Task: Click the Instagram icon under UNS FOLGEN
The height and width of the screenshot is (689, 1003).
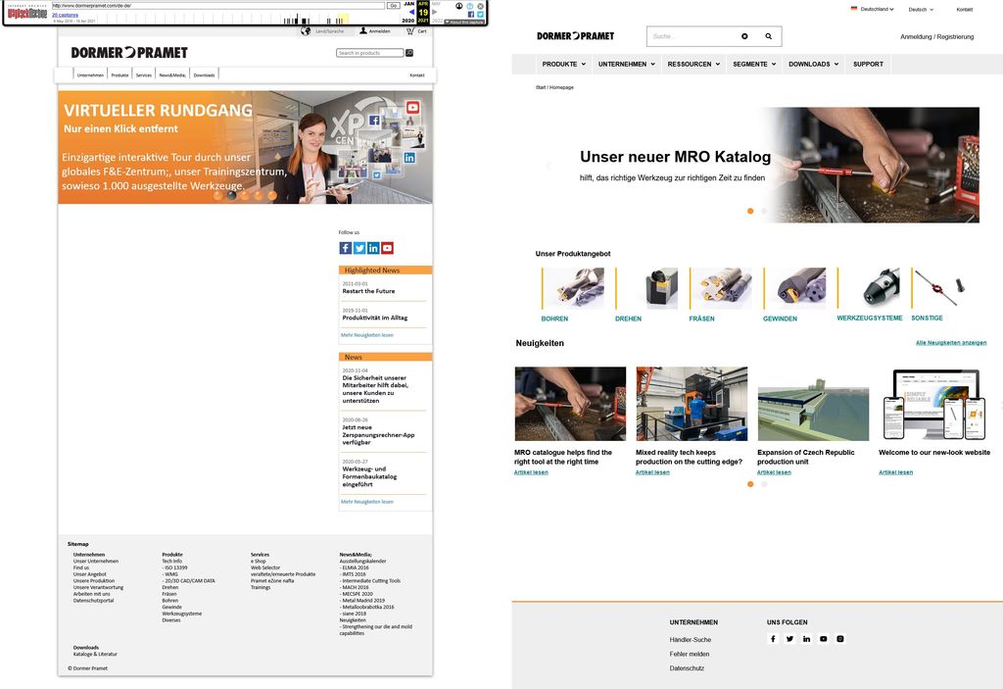Action: pyautogui.click(x=839, y=638)
